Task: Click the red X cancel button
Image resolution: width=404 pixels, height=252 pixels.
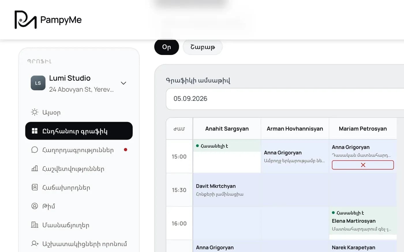Action: [363, 165]
